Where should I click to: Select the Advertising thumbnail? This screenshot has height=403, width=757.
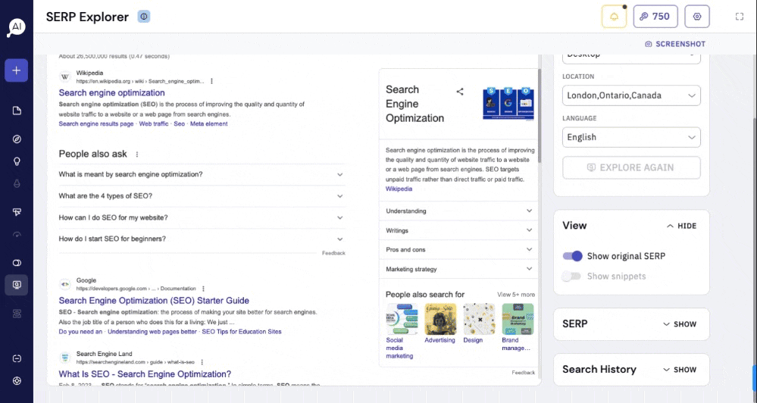(x=440, y=319)
